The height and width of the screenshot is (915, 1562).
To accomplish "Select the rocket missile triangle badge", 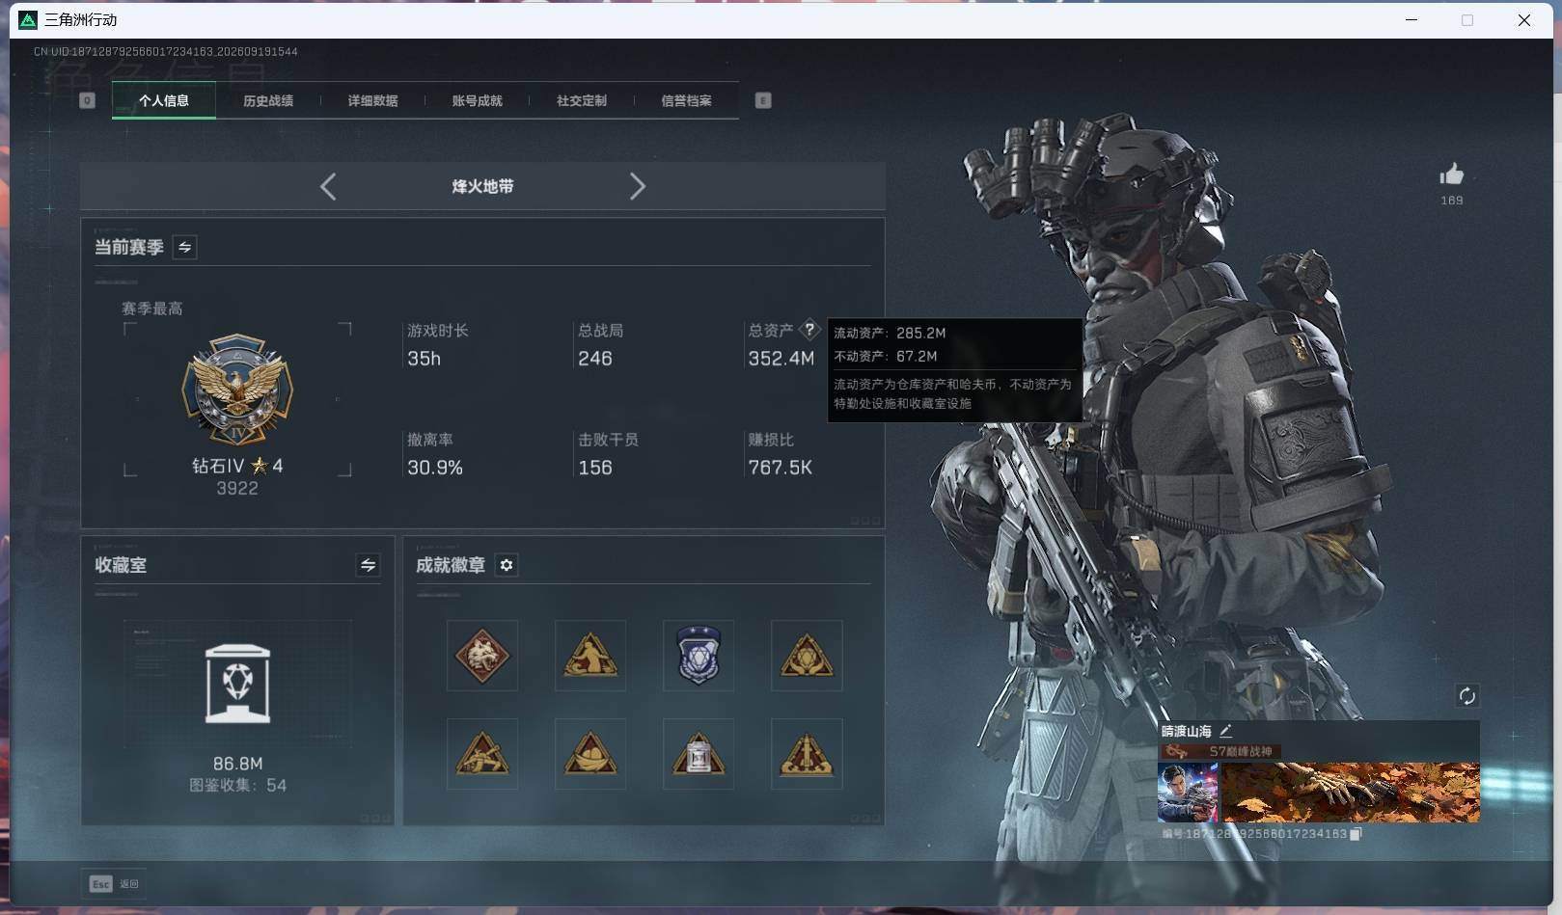I will click(807, 754).
